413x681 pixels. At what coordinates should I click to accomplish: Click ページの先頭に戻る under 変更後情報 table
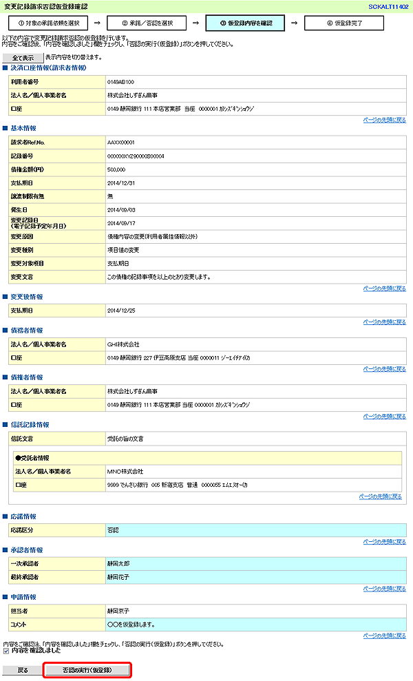(384, 322)
